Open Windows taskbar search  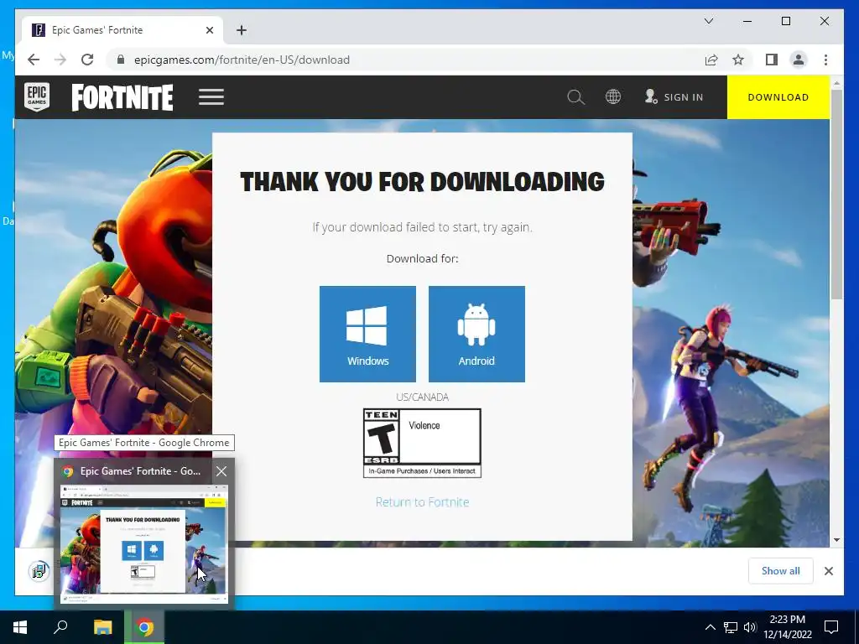(x=60, y=627)
